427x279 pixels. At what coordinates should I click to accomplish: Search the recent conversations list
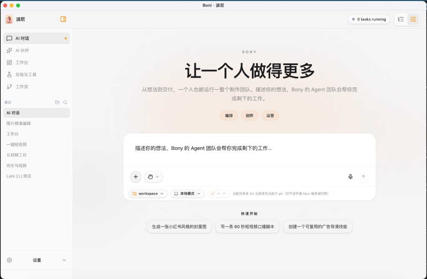tap(65, 102)
